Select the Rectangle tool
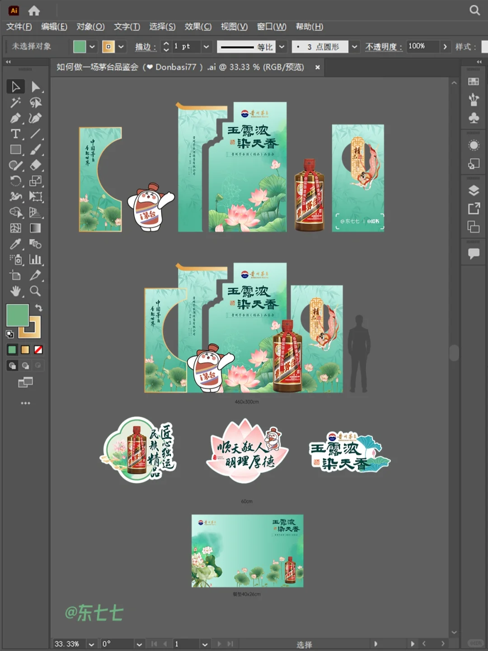Screen dimensions: 488x651 [x=15, y=150]
